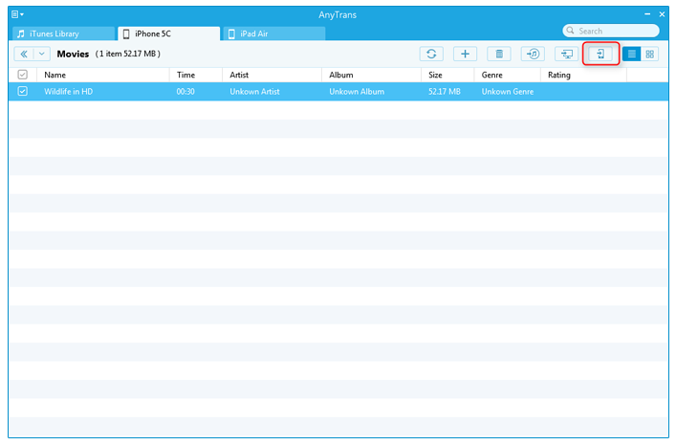This screenshot has height=445, width=676.
Task: Sort by the Album column header
Action: [371, 75]
